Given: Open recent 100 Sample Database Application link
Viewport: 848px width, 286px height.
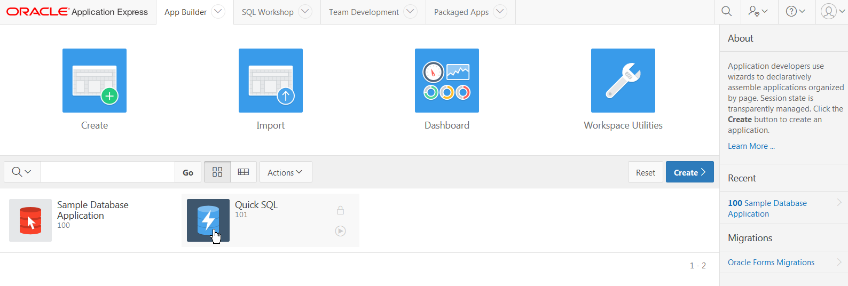Looking at the screenshot, I should tap(767, 208).
